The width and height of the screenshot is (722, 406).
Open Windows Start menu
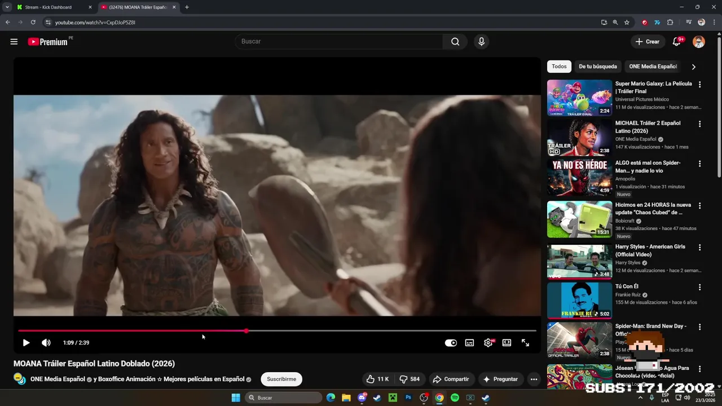tap(236, 398)
